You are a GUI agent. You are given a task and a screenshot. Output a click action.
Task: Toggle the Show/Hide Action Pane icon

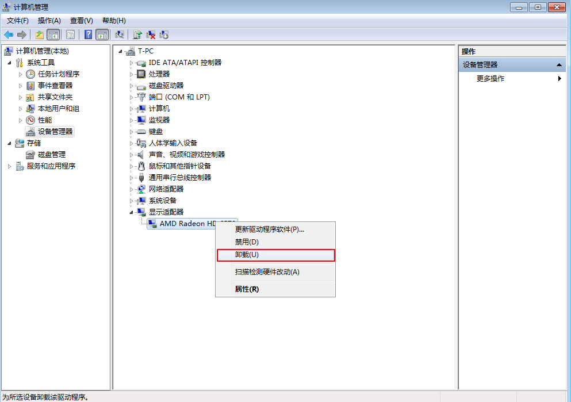click(x=102, y=35)
